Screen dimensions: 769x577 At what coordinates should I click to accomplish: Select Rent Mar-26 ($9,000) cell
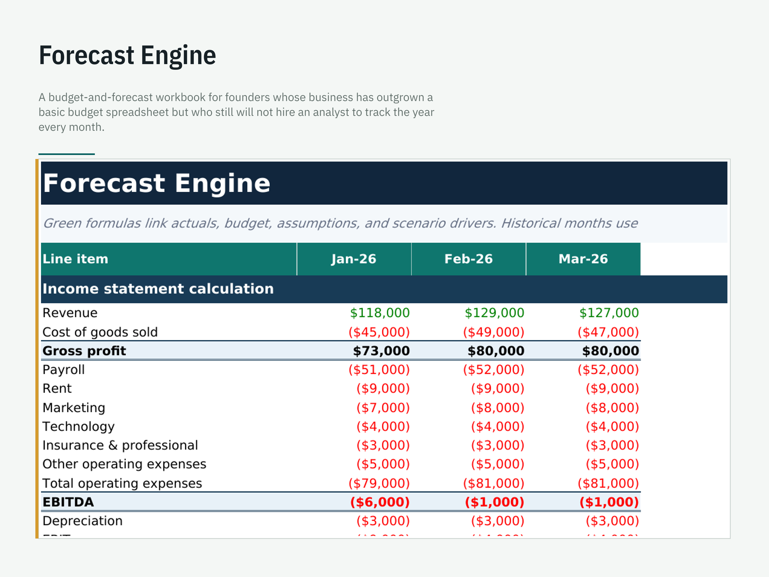click(x=613, y=389)
